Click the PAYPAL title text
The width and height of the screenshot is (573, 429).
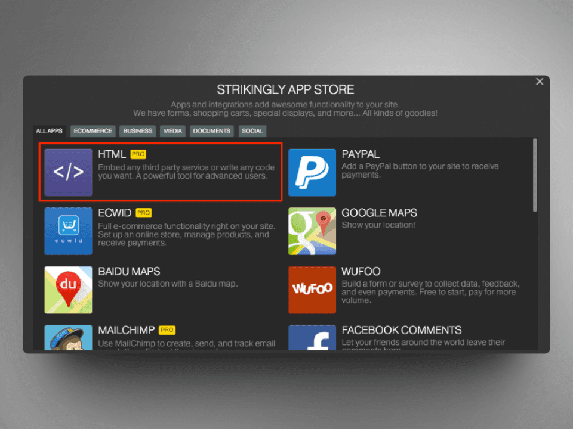[x=361, y=154]
